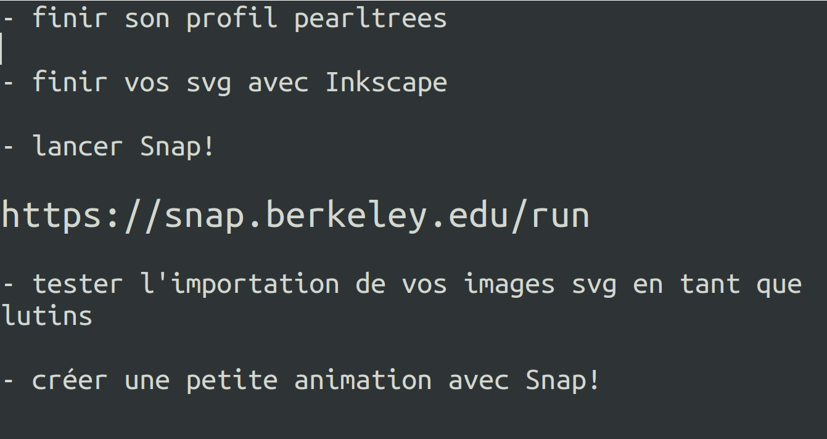Click the word "petite" in the last line
This screenshot has height=439, width=827.
point(232,380)
